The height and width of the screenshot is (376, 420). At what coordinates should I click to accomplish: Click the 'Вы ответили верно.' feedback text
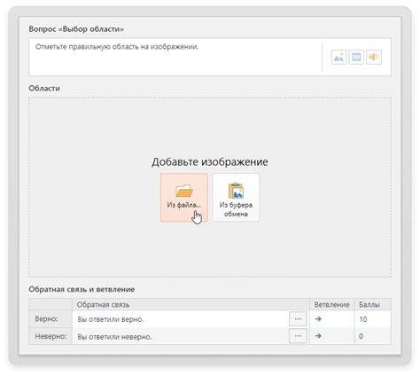pyautogui.click(x=111, y=319)
